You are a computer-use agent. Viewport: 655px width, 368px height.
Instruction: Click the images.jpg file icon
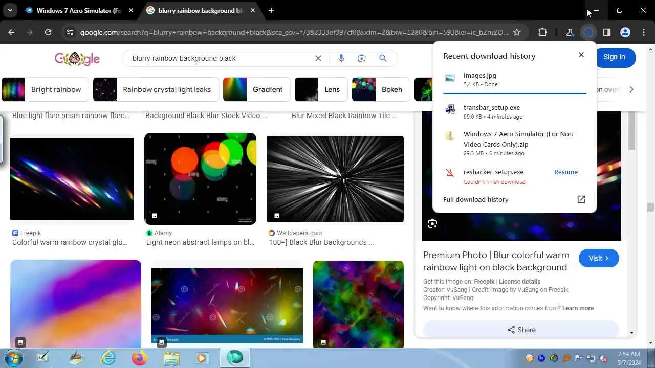coord(450,79)
